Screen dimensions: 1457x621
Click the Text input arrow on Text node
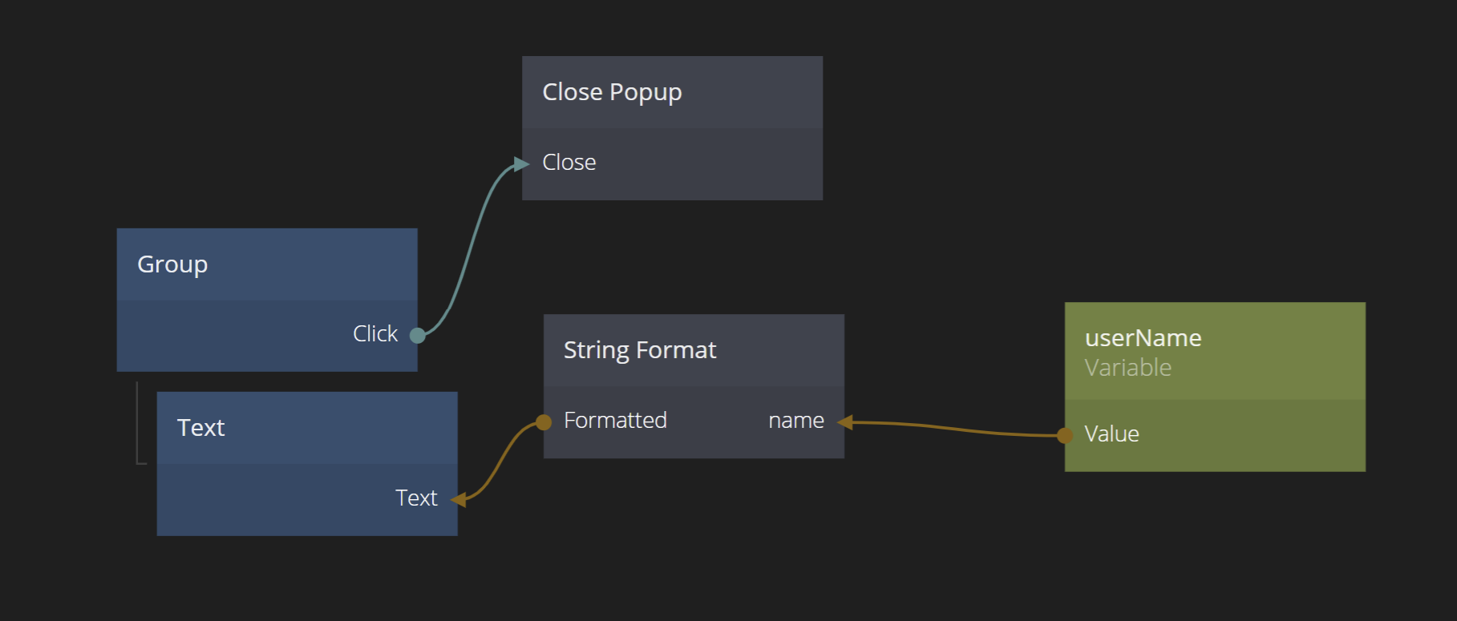click(x=459, y=500)
